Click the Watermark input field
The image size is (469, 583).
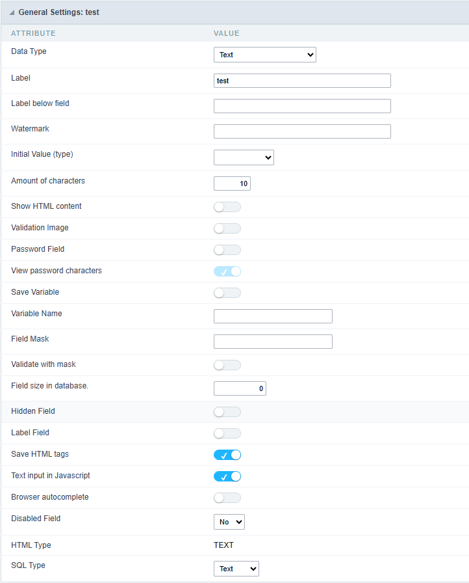pos(301,131)
